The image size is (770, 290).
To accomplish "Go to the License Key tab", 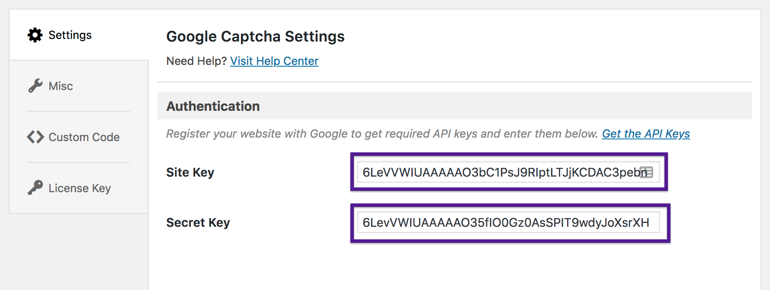I will [80, 188].
